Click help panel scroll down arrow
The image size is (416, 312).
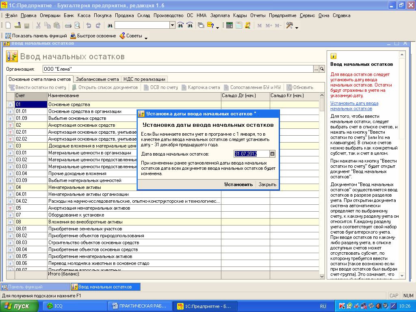402,276
